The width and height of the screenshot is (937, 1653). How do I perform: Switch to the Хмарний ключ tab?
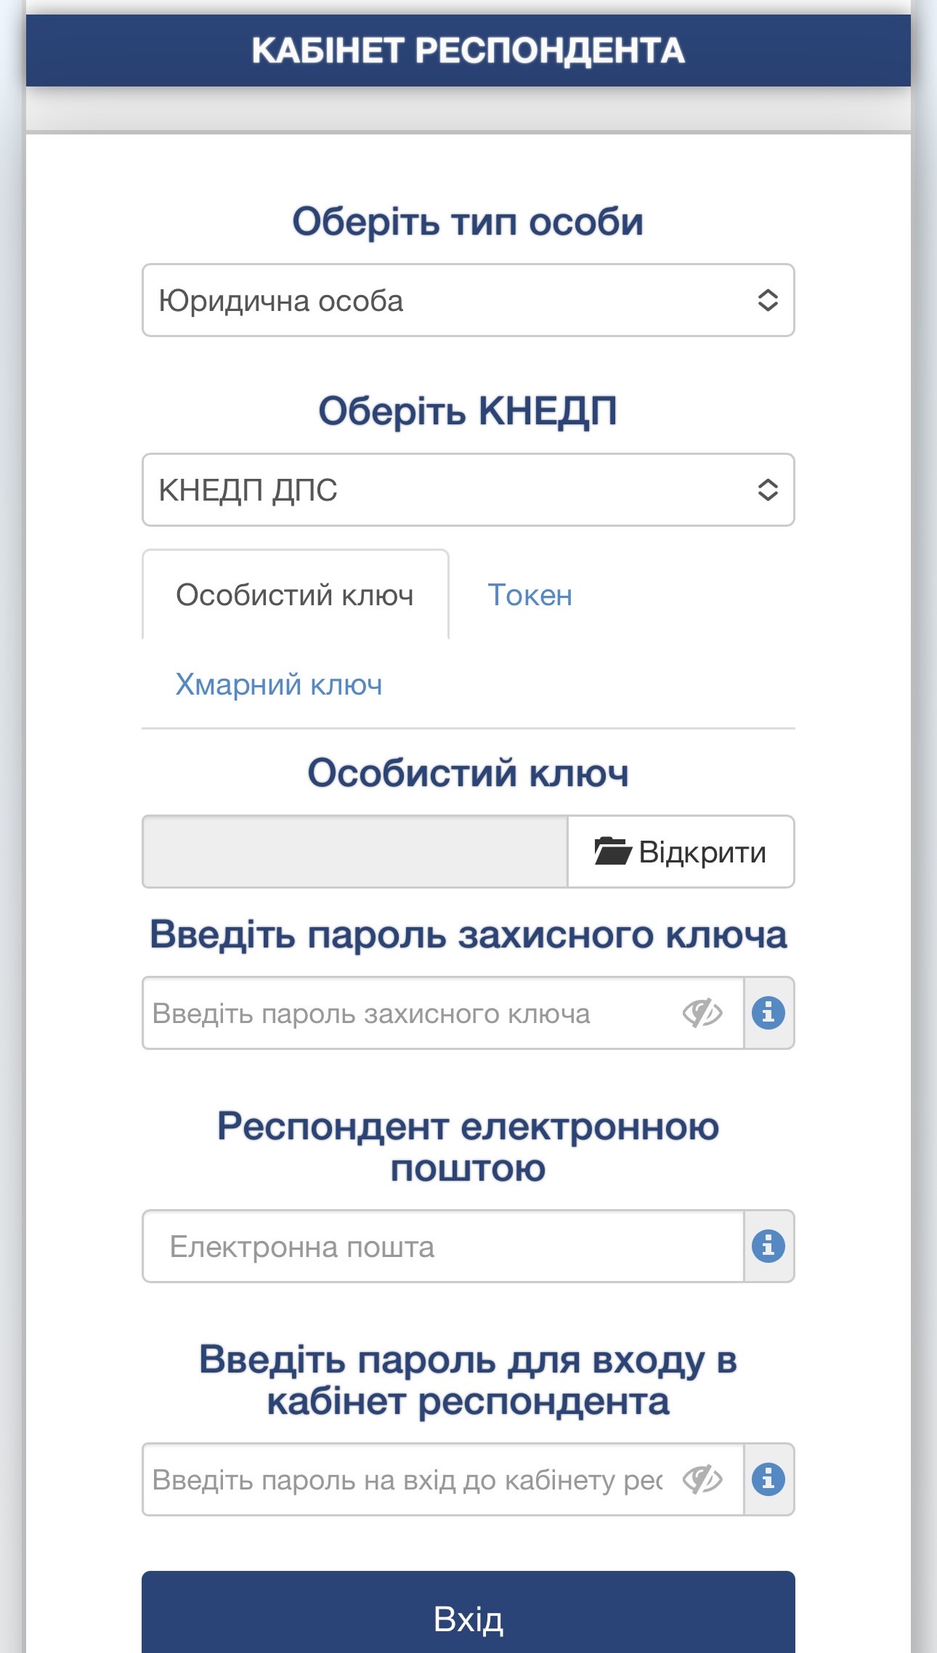pyautogui.click(x=279, y=684)
